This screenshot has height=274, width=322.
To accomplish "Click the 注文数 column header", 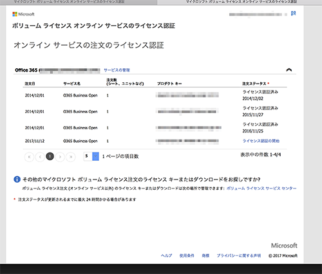I will click(125, 82).
